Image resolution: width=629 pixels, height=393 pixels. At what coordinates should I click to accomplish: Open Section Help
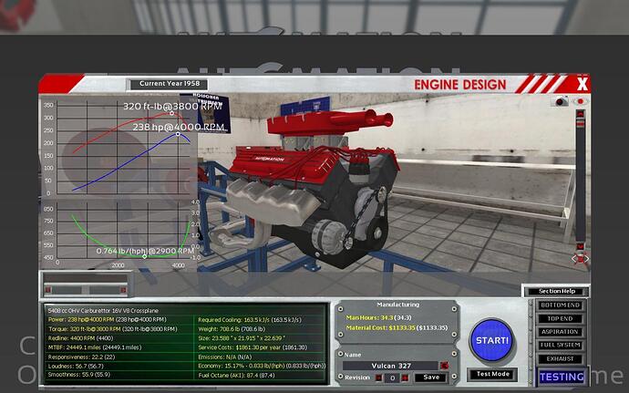click(x=555, y=291)
